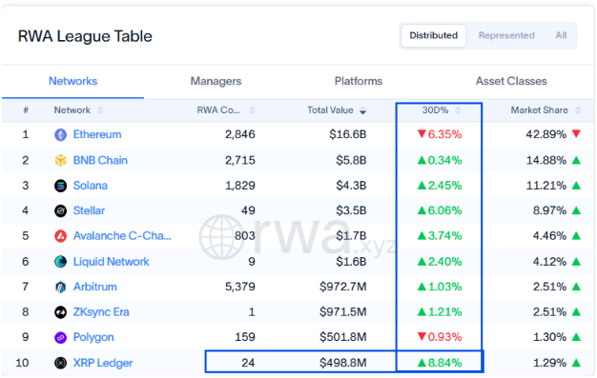Open the Polygon network link
The width and height of the screenshot is (597, 378).
tap(93, 337)
